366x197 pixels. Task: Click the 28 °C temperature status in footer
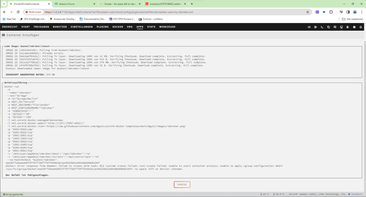tap(265, 194)
